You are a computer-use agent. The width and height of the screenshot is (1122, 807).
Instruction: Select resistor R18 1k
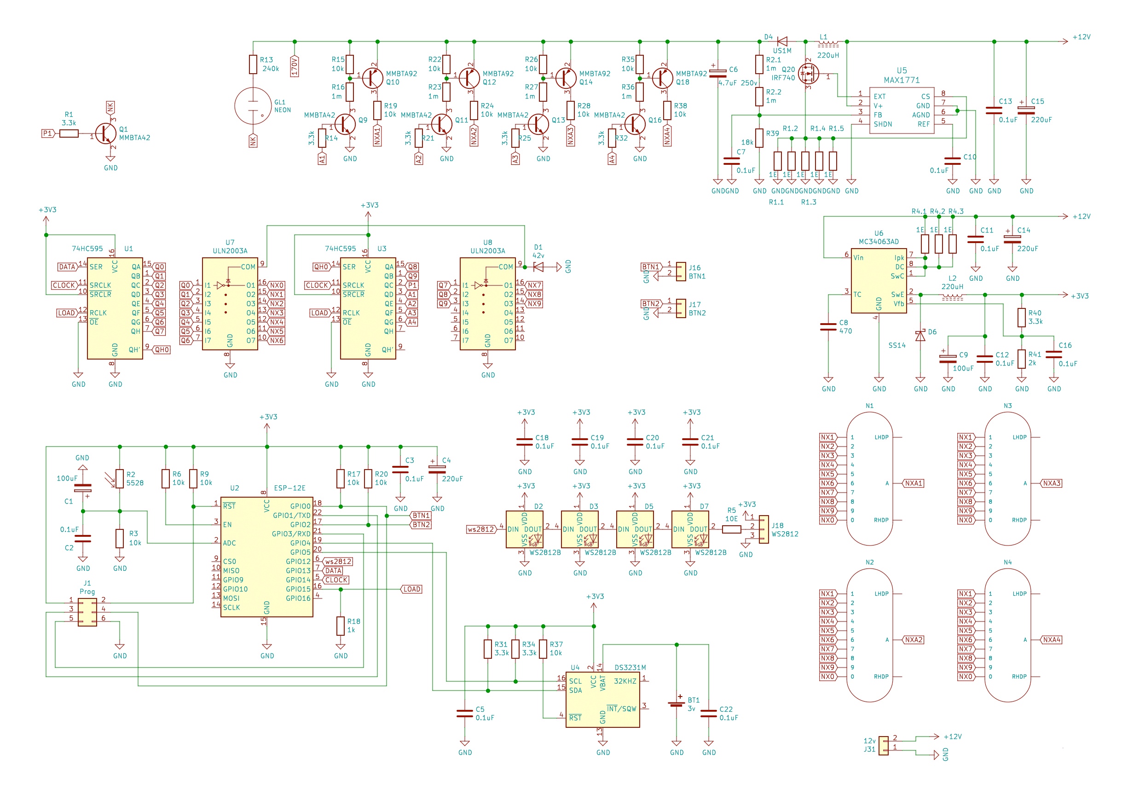[x=341, y=626]
